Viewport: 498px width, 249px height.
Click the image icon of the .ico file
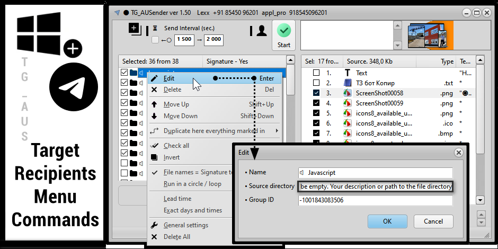[348, 123]
